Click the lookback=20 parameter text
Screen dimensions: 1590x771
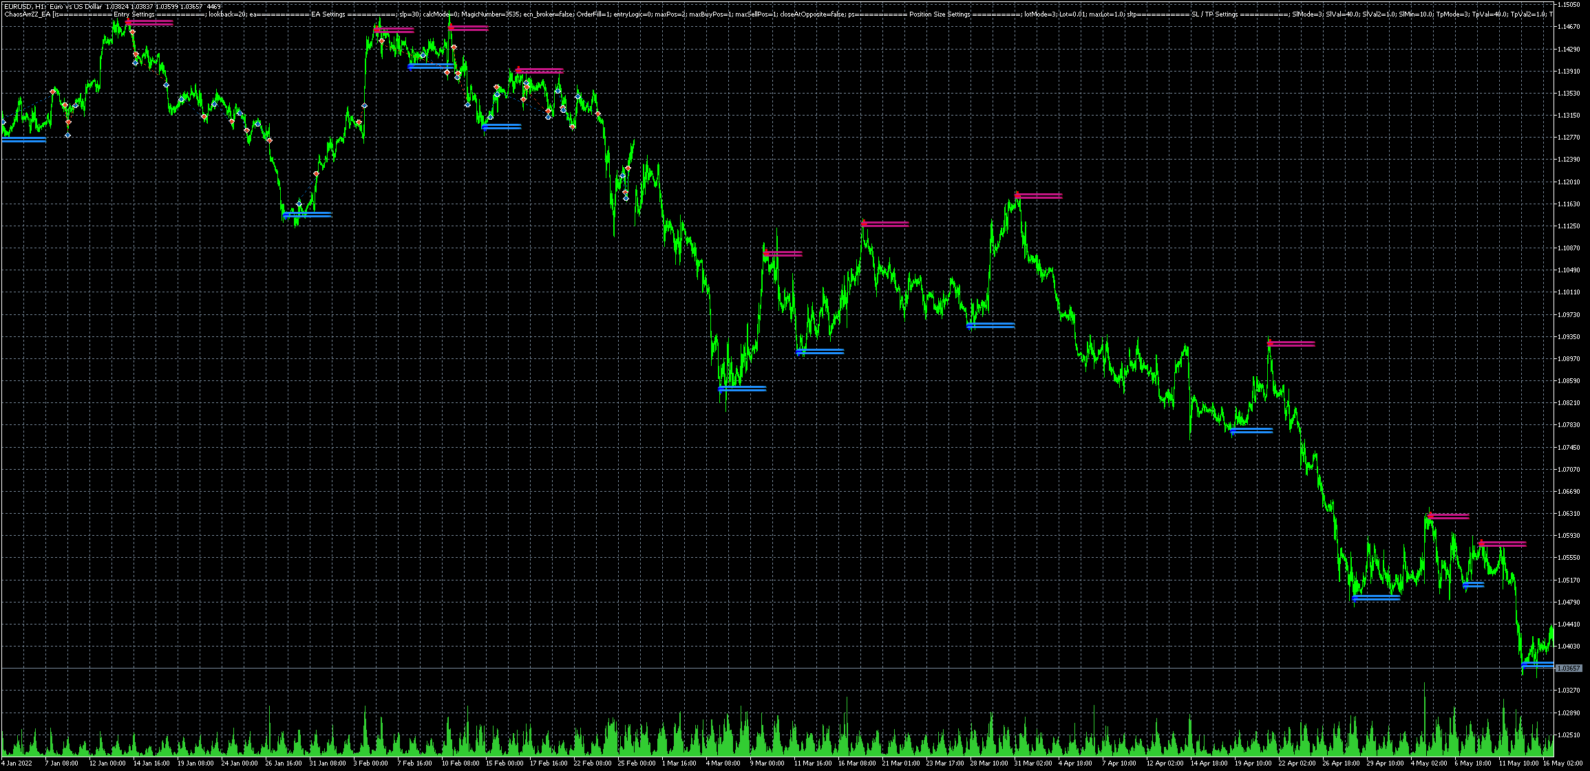tap(227, 14)
